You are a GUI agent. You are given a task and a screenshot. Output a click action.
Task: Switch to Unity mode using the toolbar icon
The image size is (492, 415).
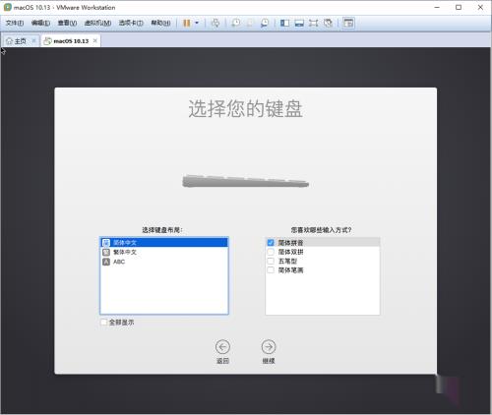[x=328, y=23]
